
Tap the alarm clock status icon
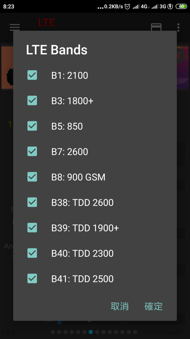127,6
